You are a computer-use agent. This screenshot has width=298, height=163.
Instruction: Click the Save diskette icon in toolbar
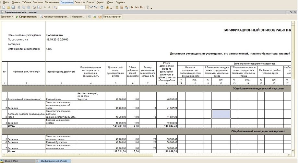coord(13,7)
